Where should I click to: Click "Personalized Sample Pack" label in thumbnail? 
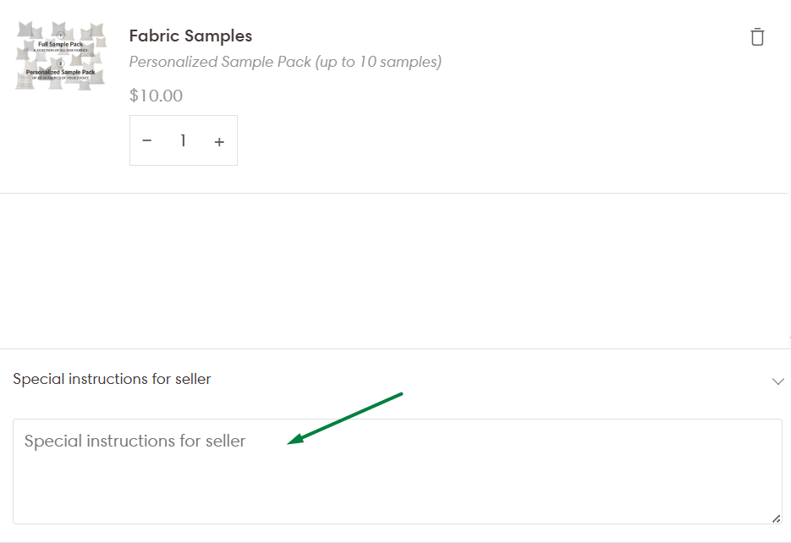[x=61, y=73]
